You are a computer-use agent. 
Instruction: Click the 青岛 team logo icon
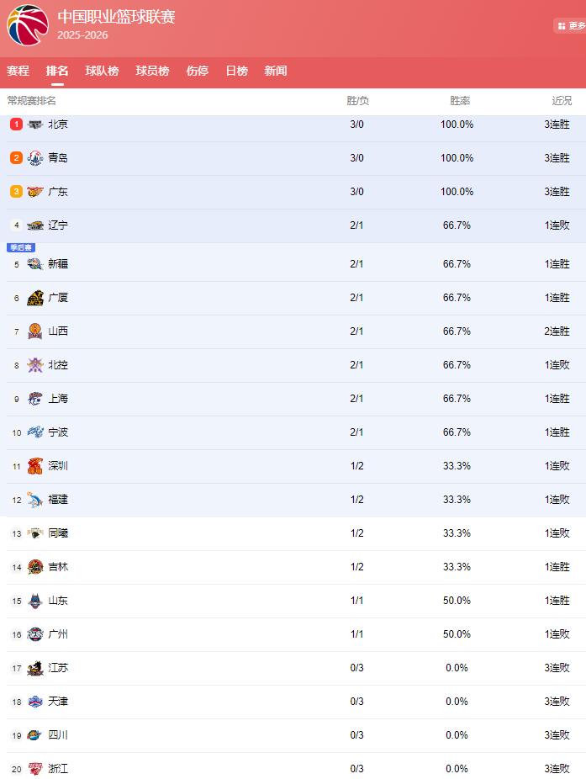[x=34, y=158]
